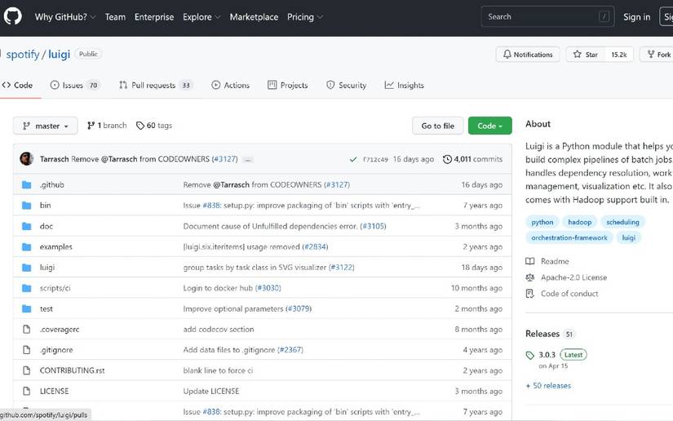Click the Go to file button
This screenshot has width=673, height=421.
pos(438,126)
